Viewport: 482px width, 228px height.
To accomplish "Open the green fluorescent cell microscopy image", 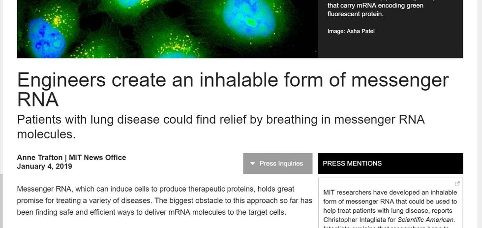I will [x=167, y=29].
